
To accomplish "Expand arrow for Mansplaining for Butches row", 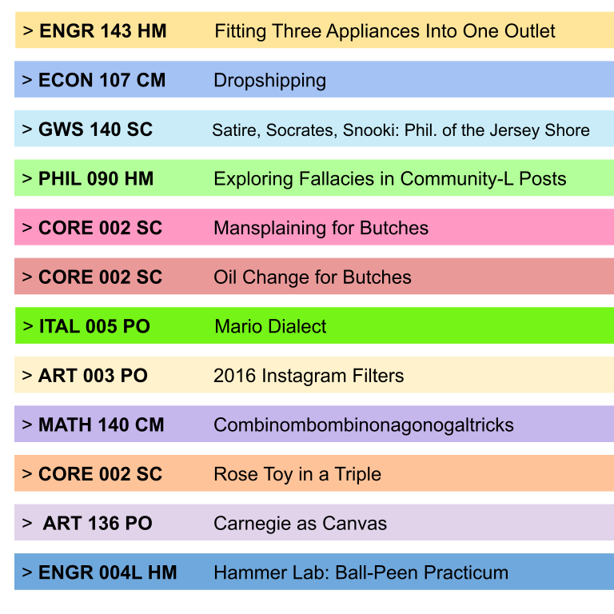I will click(27, 228).
